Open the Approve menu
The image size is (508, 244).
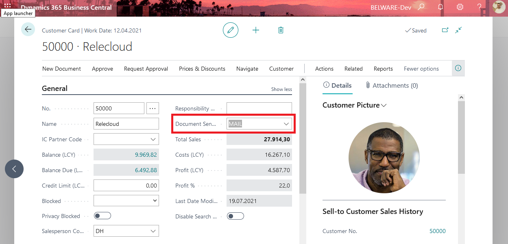(102, 69)
